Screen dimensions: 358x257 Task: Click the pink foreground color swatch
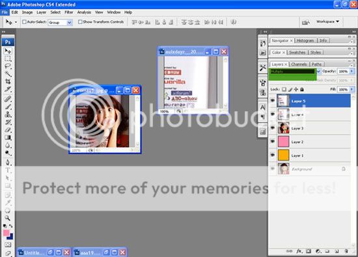click(x=6, y=233)
